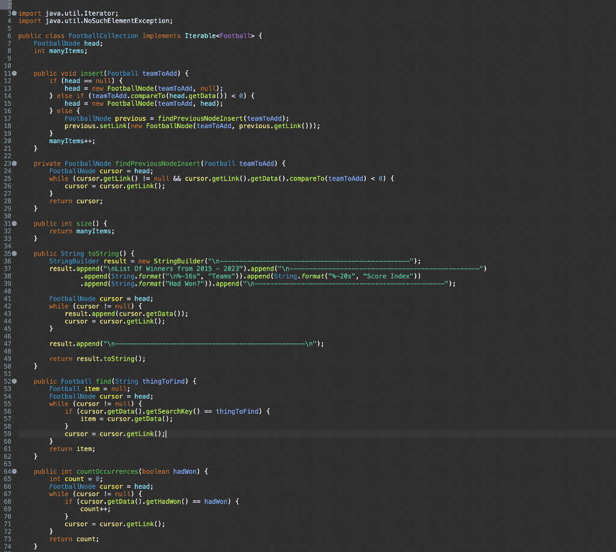Click 'getSearchKey' call
Viewport: 616px width, 552px height.
click(x=169, y=411)
